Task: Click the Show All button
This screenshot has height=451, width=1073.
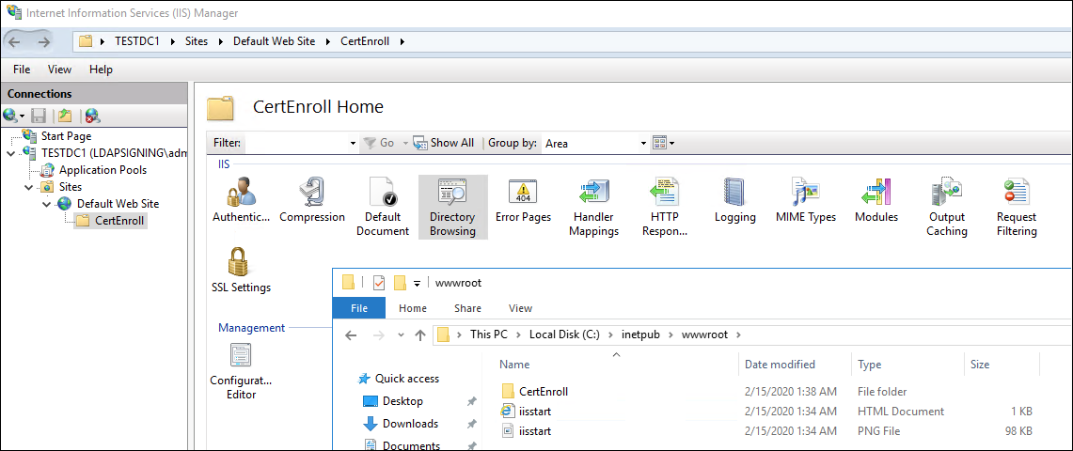Action: (444, 143)
